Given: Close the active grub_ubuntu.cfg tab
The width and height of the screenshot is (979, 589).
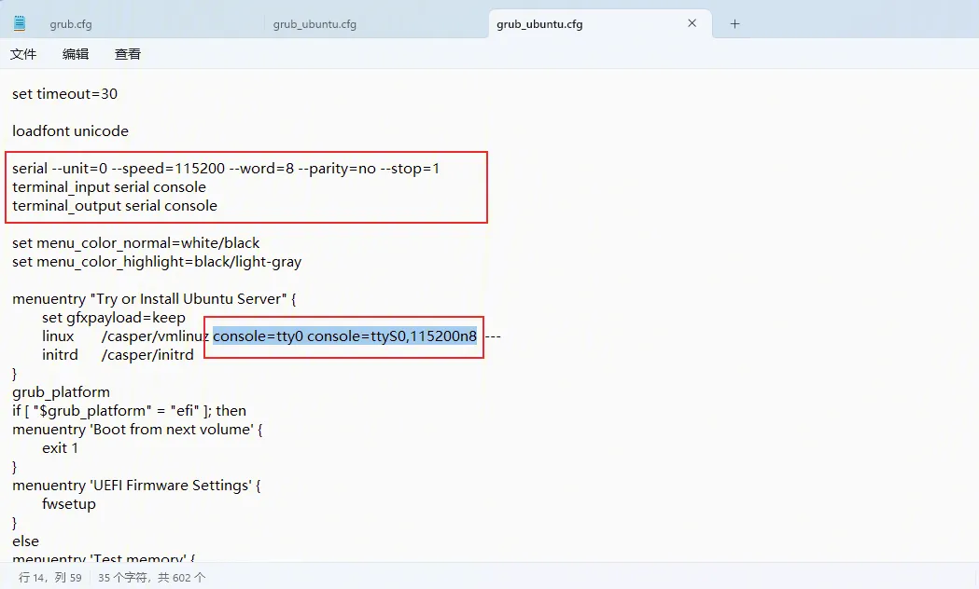Looking at the screenshot, I should (x=692, y=23).
